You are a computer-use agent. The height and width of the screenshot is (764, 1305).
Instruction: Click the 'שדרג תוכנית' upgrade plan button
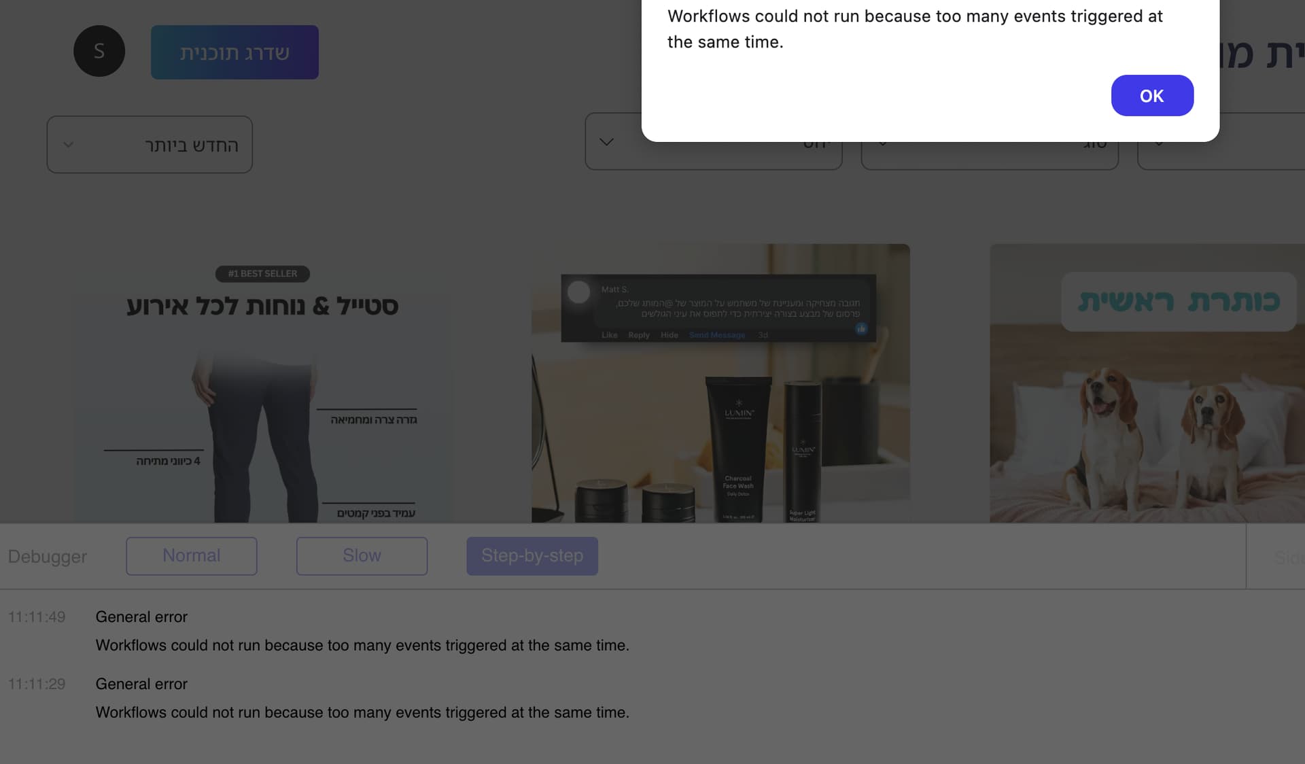pos(234,52)
